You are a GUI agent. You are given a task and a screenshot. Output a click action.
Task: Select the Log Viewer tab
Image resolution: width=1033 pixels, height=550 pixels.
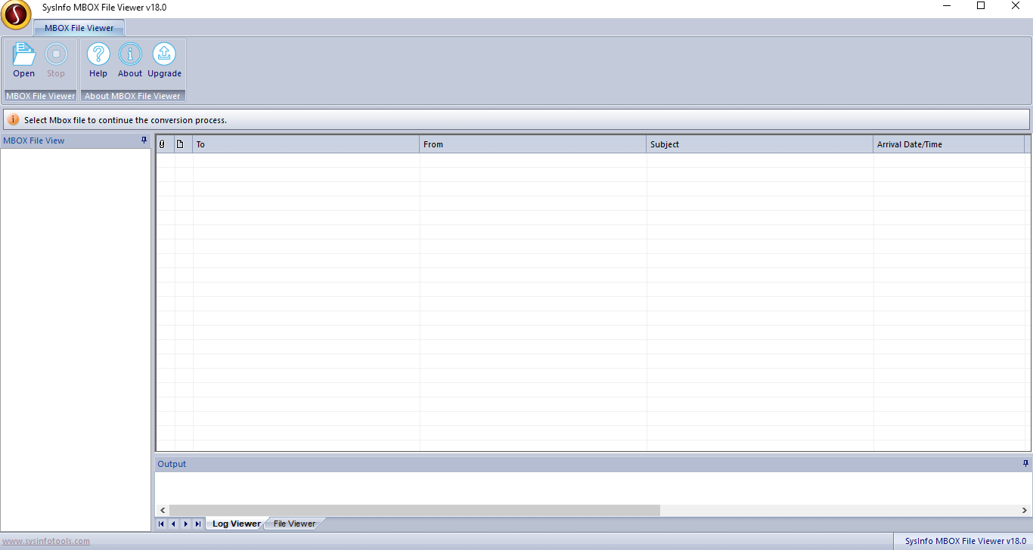(235, 523)
